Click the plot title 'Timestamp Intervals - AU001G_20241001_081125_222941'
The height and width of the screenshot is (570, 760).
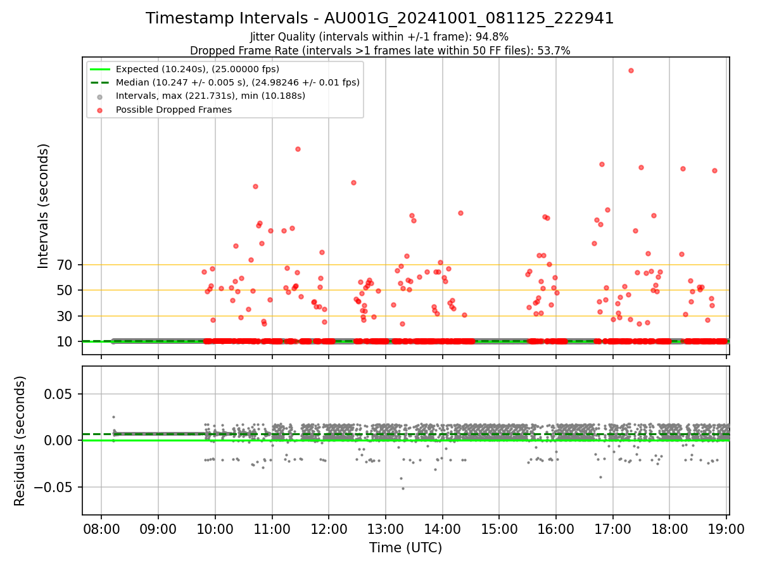[x=380, y=18]
